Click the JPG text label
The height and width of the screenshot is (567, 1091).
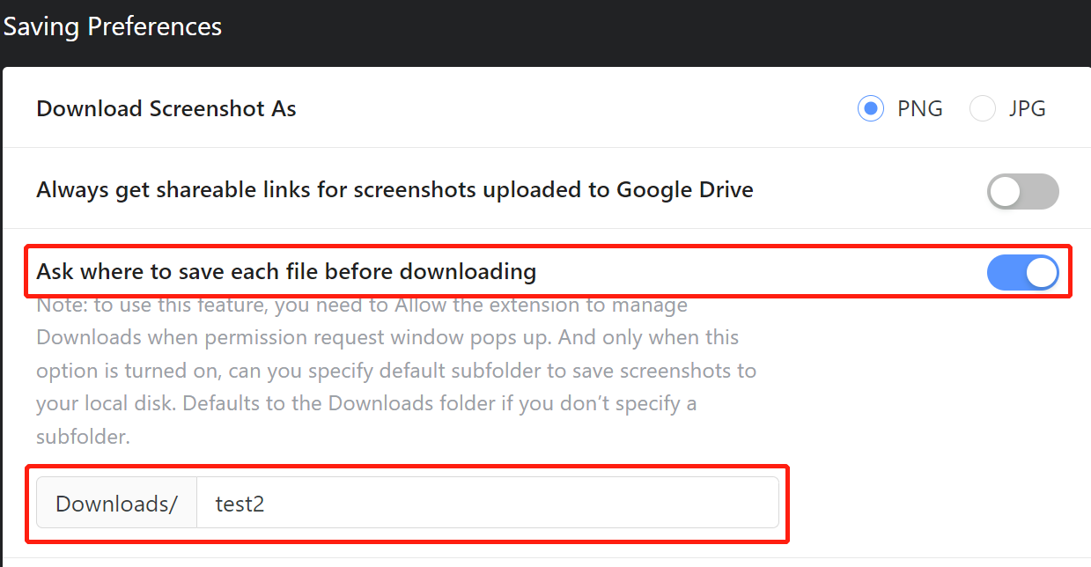(1027, 109)
